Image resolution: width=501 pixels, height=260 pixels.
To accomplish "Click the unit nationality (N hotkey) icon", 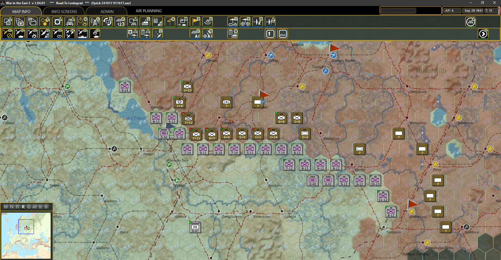I will click(x=133, y=22).
